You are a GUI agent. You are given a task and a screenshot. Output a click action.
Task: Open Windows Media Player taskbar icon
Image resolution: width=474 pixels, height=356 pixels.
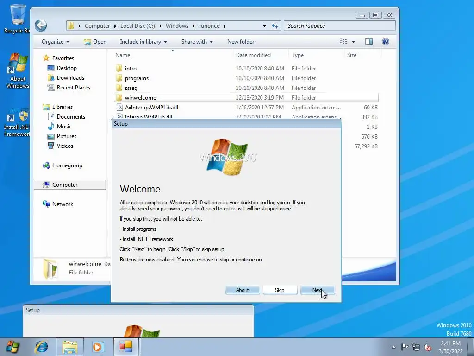click(x=97, y=347)
